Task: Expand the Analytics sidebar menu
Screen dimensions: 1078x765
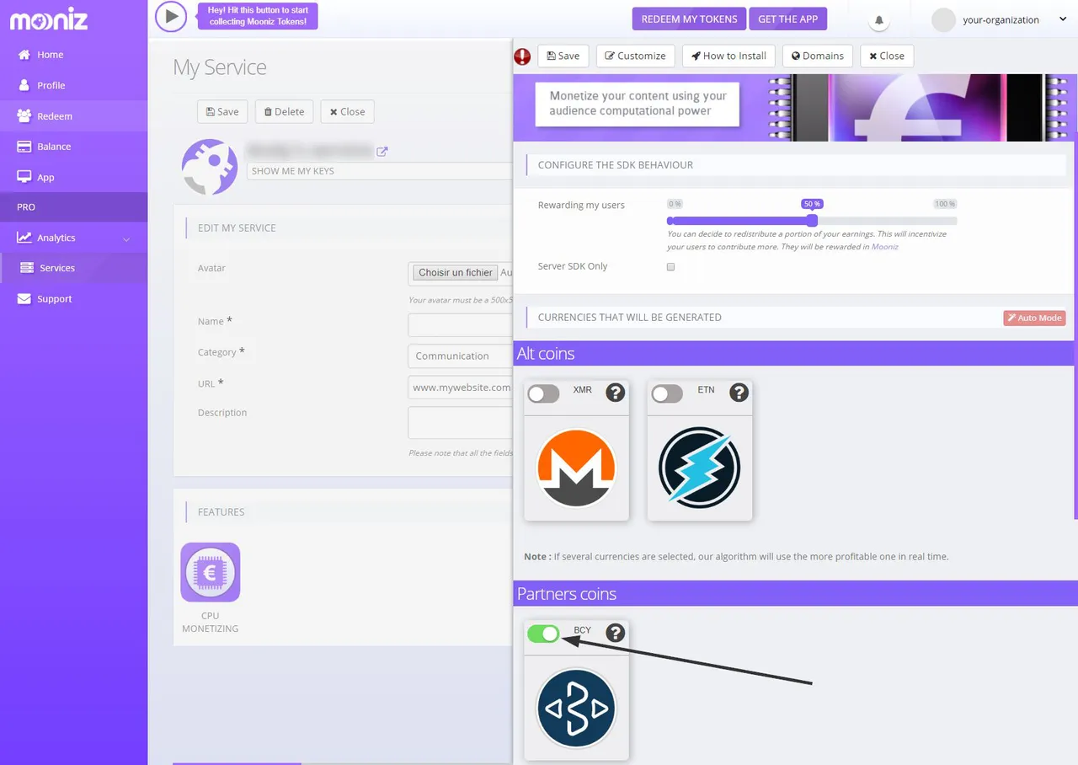Action: [x=73, y=238]
